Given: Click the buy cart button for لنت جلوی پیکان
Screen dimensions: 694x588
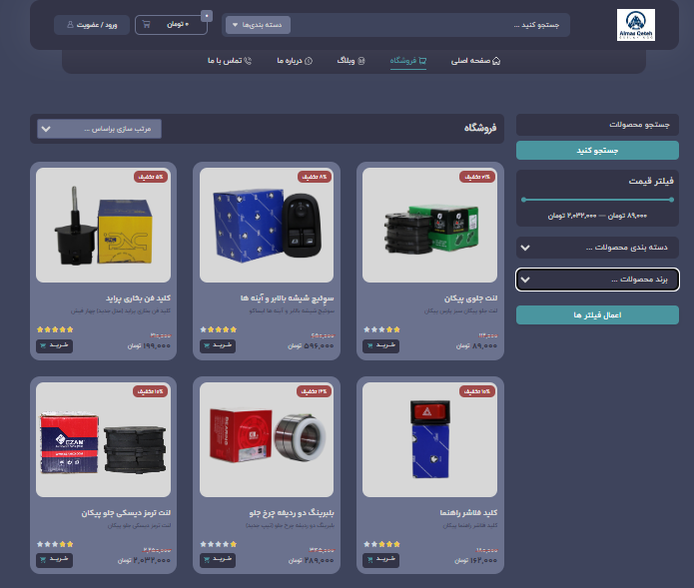Looking at the screenshot, I should coord(378,345).
